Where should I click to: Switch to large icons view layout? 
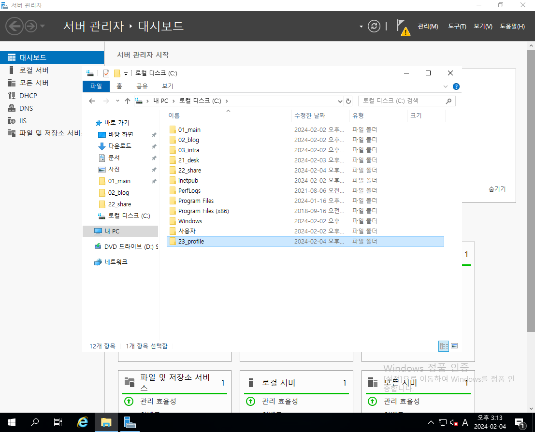click(454, 346)
